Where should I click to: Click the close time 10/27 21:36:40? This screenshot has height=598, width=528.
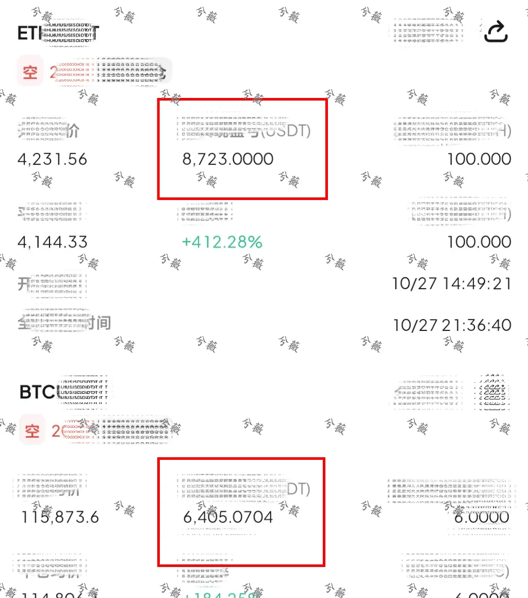click(452, 325)
